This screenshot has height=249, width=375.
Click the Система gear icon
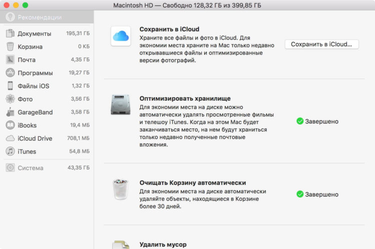pyautogui.click(x=10, y=167)
